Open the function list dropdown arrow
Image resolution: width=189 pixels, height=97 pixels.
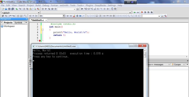[130, 13]
